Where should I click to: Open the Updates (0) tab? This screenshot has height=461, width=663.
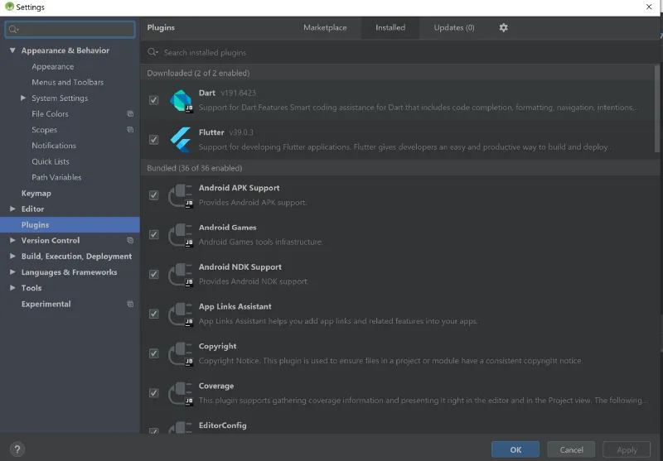pos(454,28)
